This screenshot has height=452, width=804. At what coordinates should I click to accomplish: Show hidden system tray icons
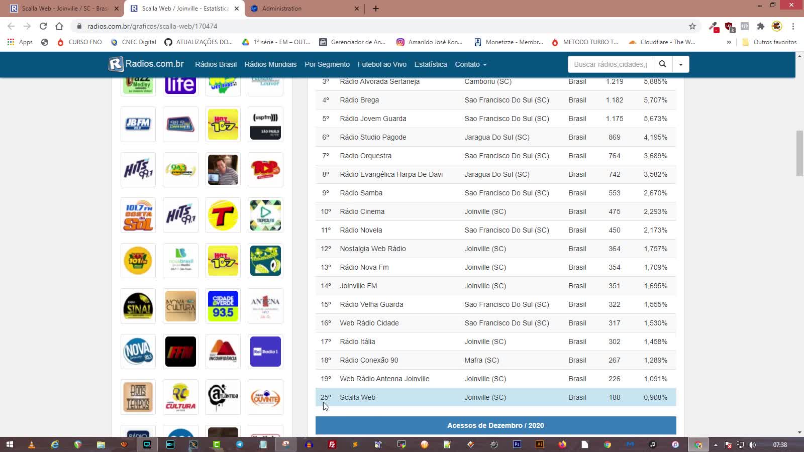point(716,444)
